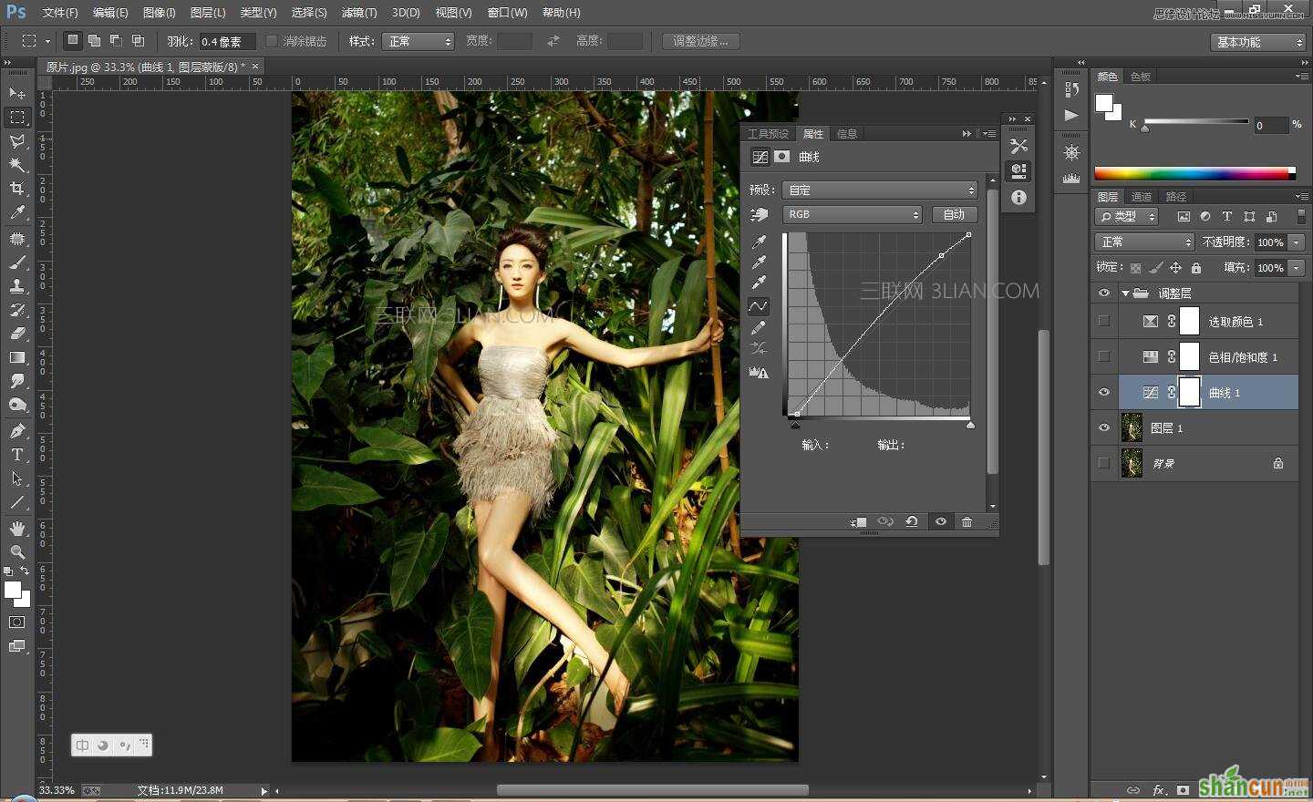
Task: Open the 不透明度 slider dropdown arrow
Action: [x=1297, y=242]
